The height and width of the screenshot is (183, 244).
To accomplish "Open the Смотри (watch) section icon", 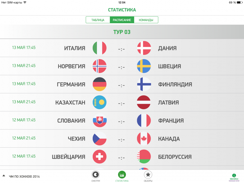I will (95, 175).
